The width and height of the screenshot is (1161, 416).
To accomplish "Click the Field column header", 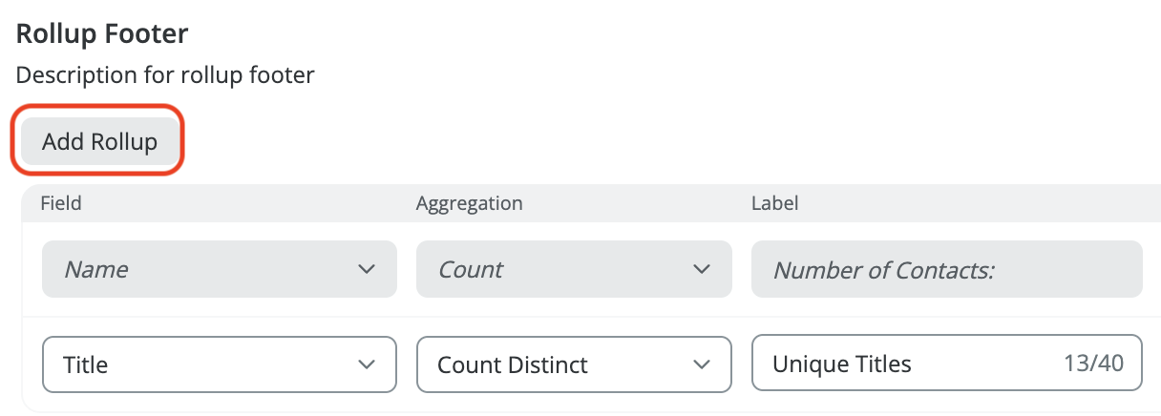I will tap(61, 203).
